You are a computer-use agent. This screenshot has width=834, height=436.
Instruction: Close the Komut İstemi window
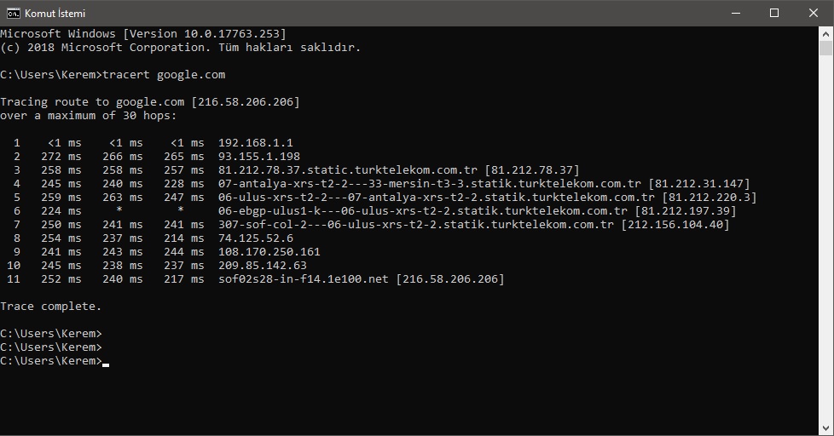[x=814, y=14]
